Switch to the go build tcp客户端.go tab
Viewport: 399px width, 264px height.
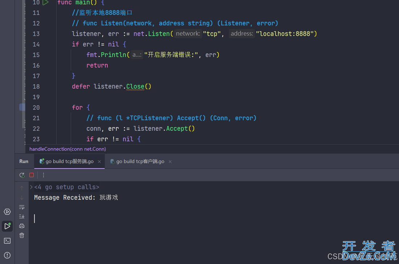[x=140, y=162]
